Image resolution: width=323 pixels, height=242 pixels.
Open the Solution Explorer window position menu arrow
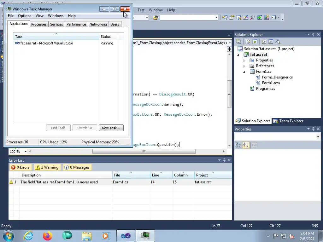[308, 34]
